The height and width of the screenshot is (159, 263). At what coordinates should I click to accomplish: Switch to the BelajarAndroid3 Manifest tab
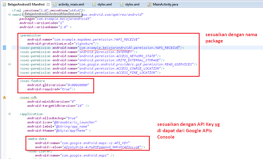26,4
